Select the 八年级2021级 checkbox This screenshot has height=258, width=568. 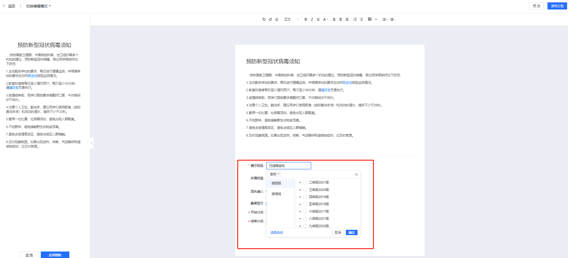(305, 219)
